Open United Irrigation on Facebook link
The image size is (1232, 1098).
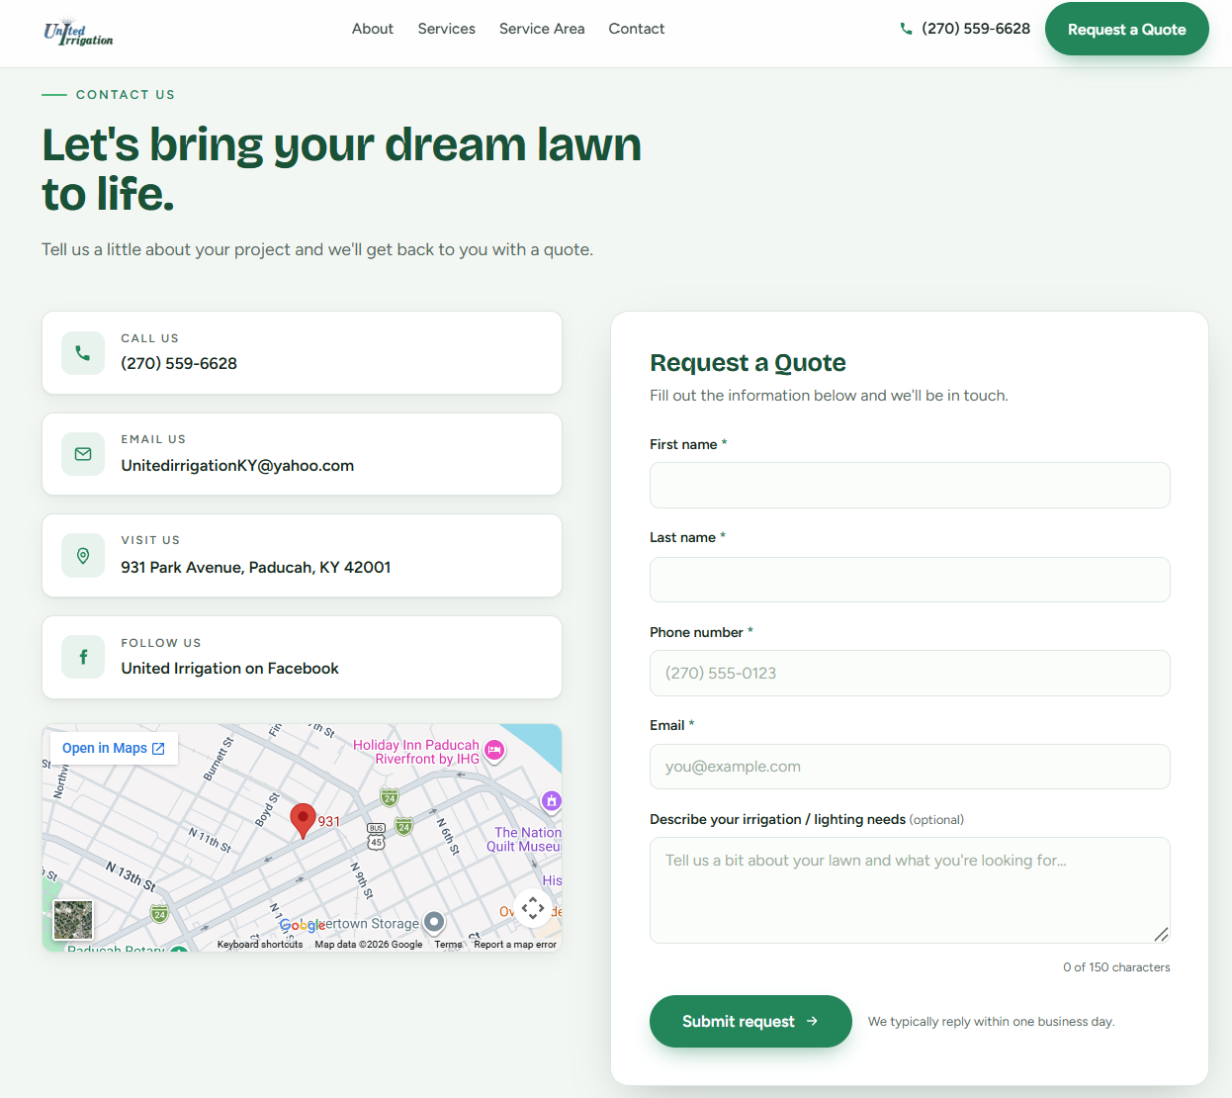click(230, 669)
